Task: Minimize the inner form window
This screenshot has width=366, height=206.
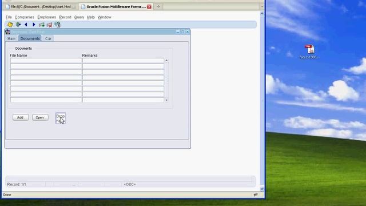Action: [x=178, y=32]
